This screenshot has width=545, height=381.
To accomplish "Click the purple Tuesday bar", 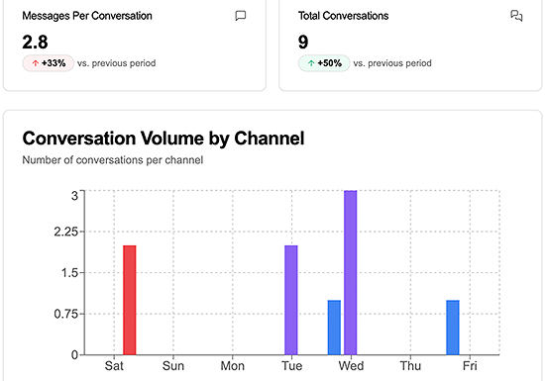I will [291, 300].
